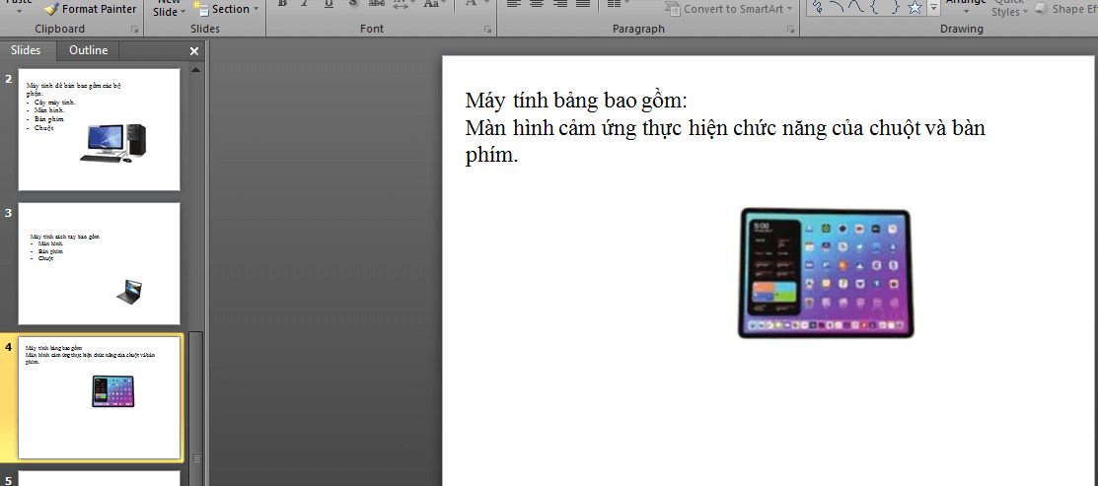The height and width of the screenshot is (486, 1098).
Task: Open the New Slide dropdown arrow
Action: (x=184, y=12)
